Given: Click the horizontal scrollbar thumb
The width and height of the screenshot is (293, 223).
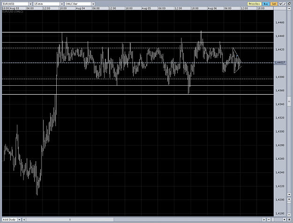Looking at the screenshot, I should click(70, 220).
